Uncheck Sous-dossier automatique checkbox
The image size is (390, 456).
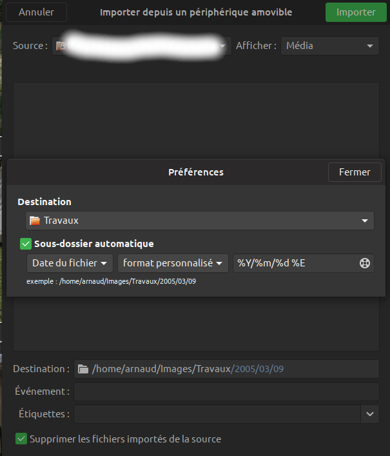26,244
